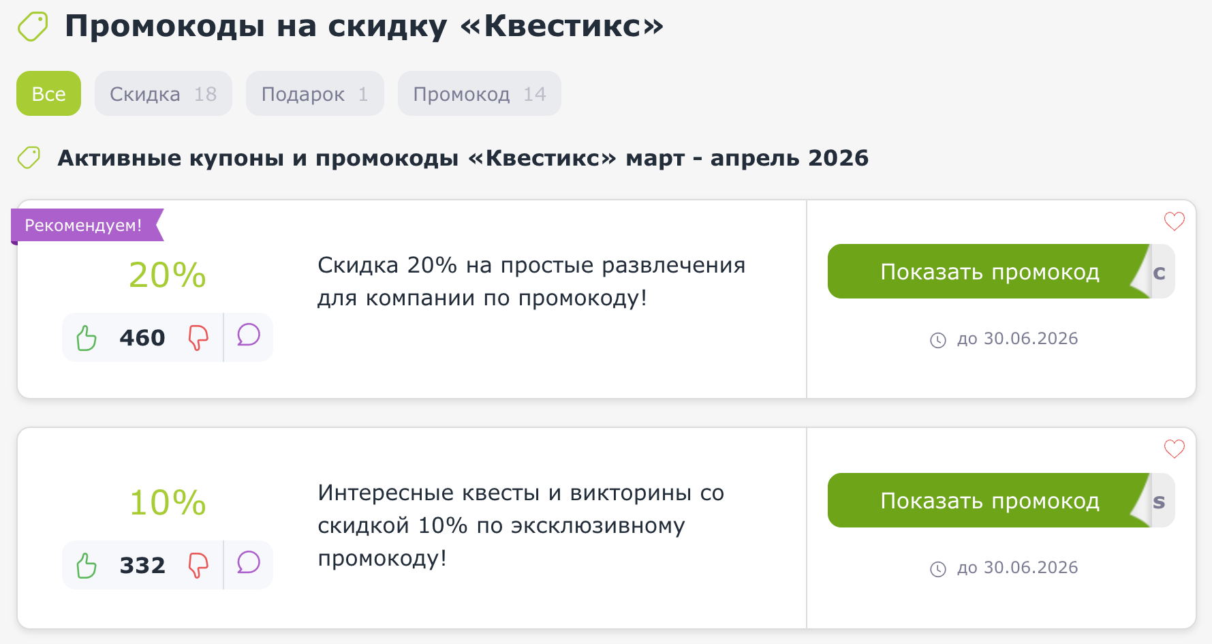Click the thumbs down on the 20% coupon

click(x=198, y=337)
